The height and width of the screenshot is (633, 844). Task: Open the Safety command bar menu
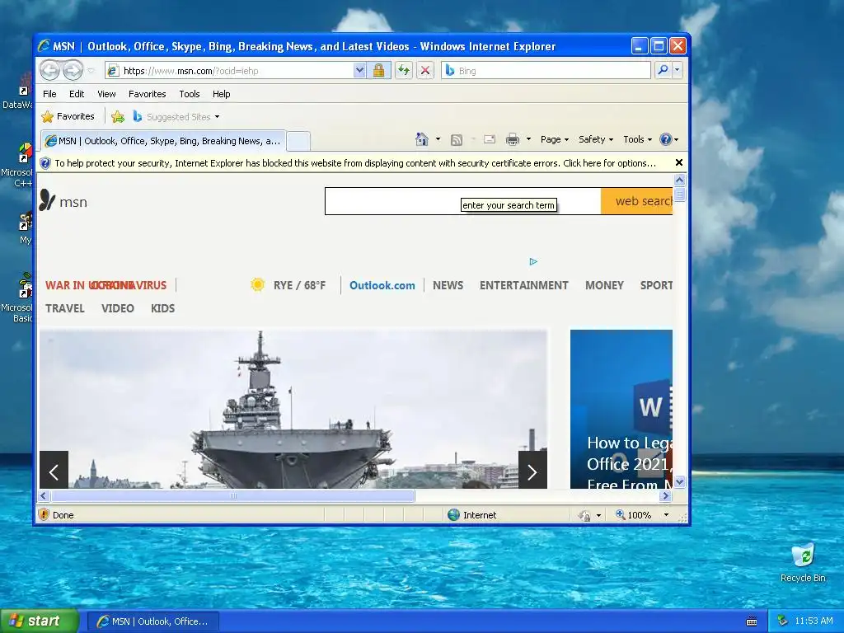(595, 139)
